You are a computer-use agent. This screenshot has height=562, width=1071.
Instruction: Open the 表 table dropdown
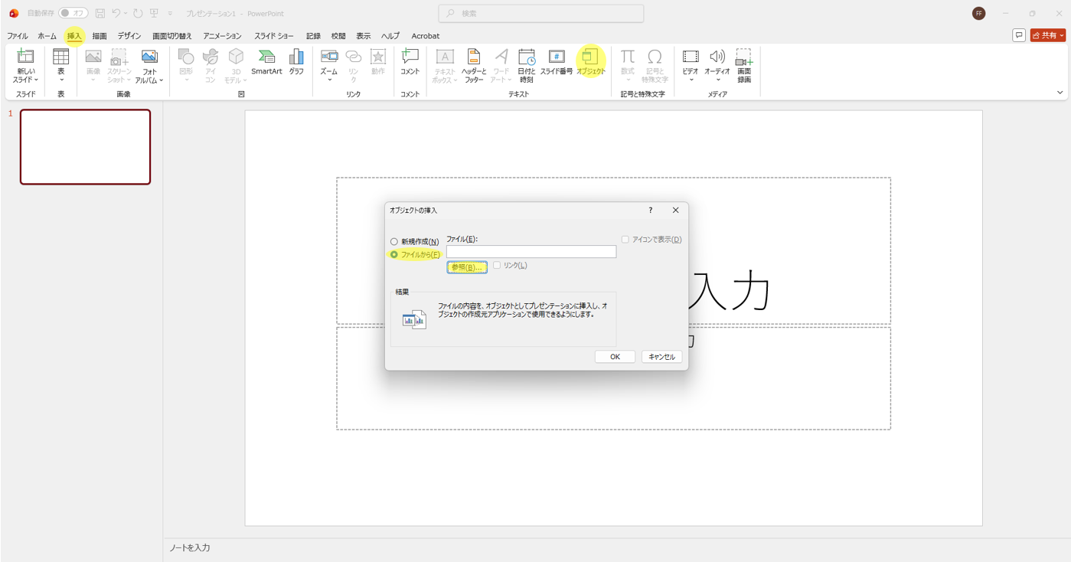pyautogui.click(x=60, y=76)
